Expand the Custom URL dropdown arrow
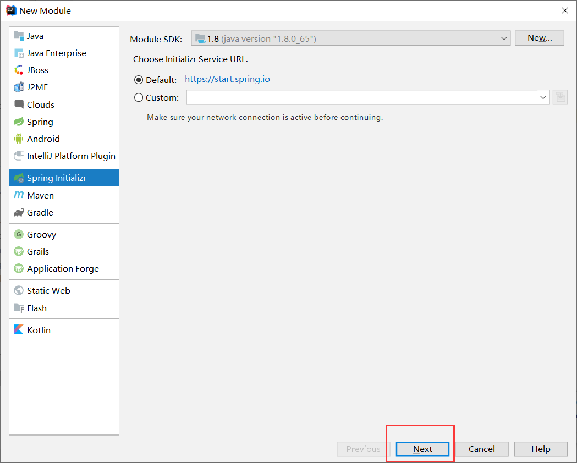The height and width of the screenshot is (463, 577). [543, 97]
